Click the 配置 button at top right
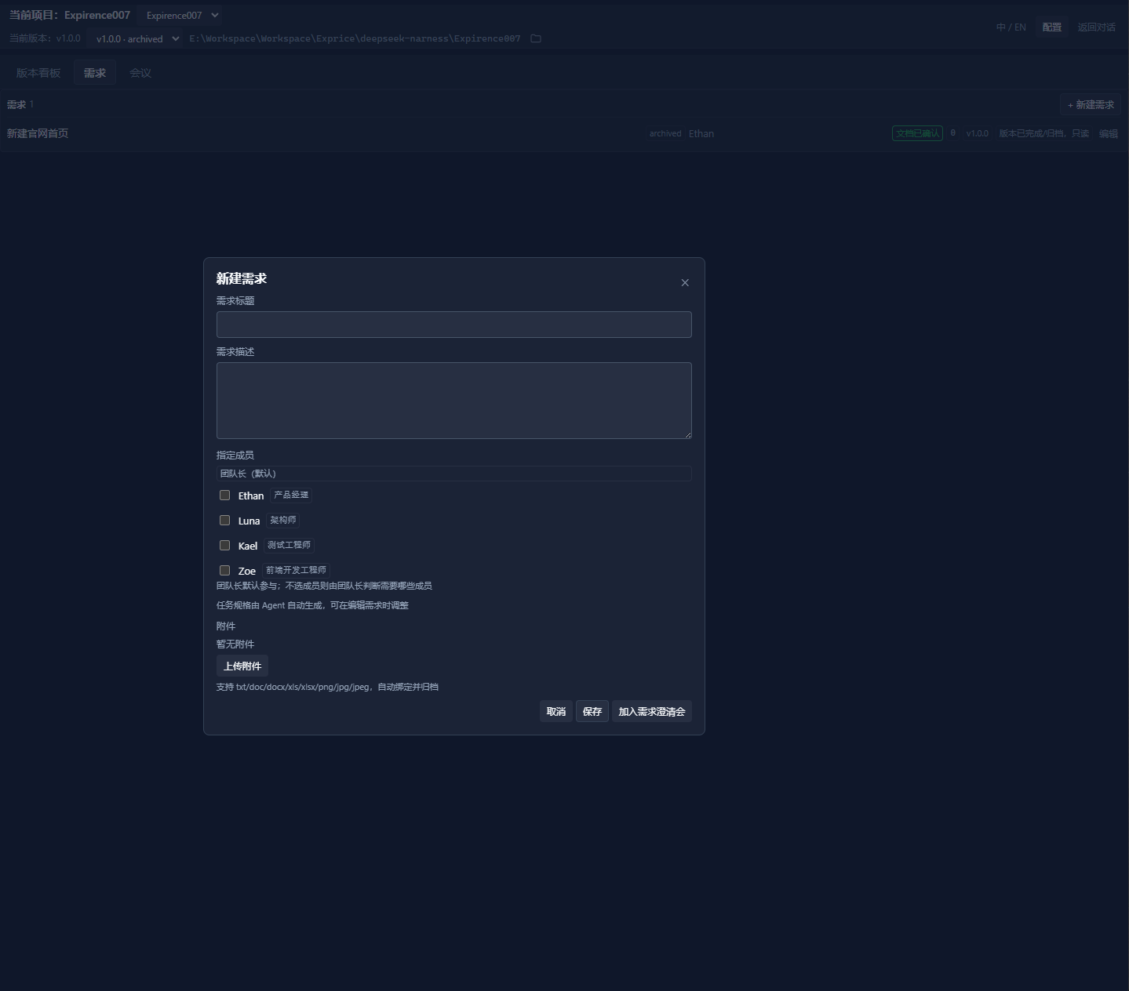Viewport: 1129px width, 991px height. tap(1052, 27)
